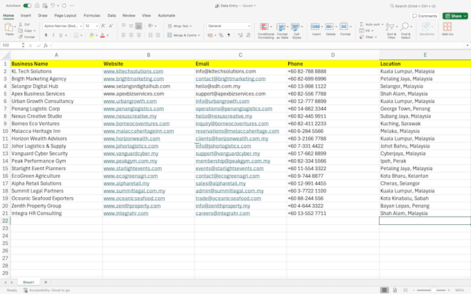Image resolution: width=471 pixels, height=294 pixels.
Task: Click Insert cells icon
Action: click(x=315, y=26)
